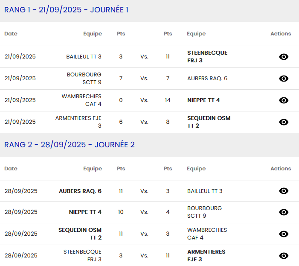Show Armentieres FJE 3 vs Sequedin match details
Screen dimensions: 299x266
284,122
